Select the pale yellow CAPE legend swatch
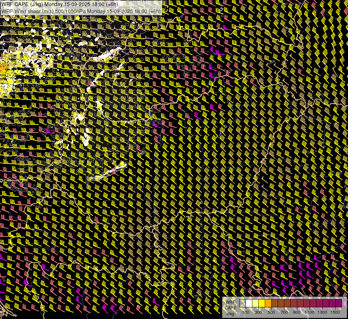Viewport: 348px width, 319px height. [x=256, y=303]
